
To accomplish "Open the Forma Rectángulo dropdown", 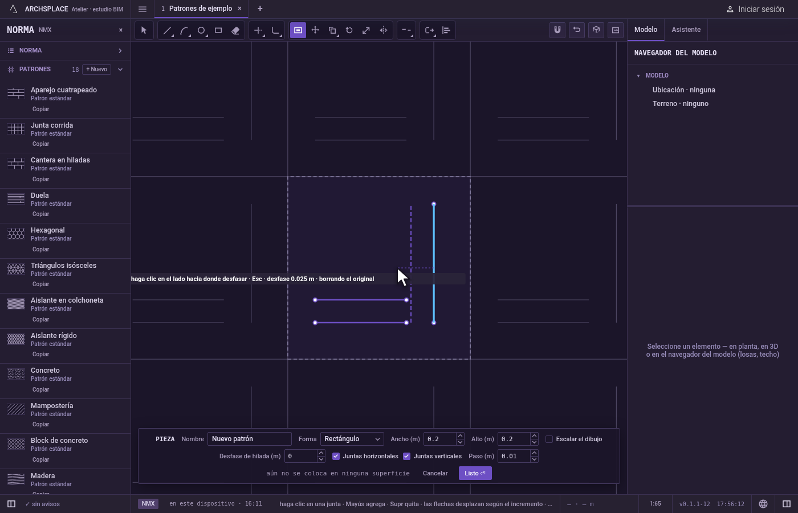I will (352, 439).
